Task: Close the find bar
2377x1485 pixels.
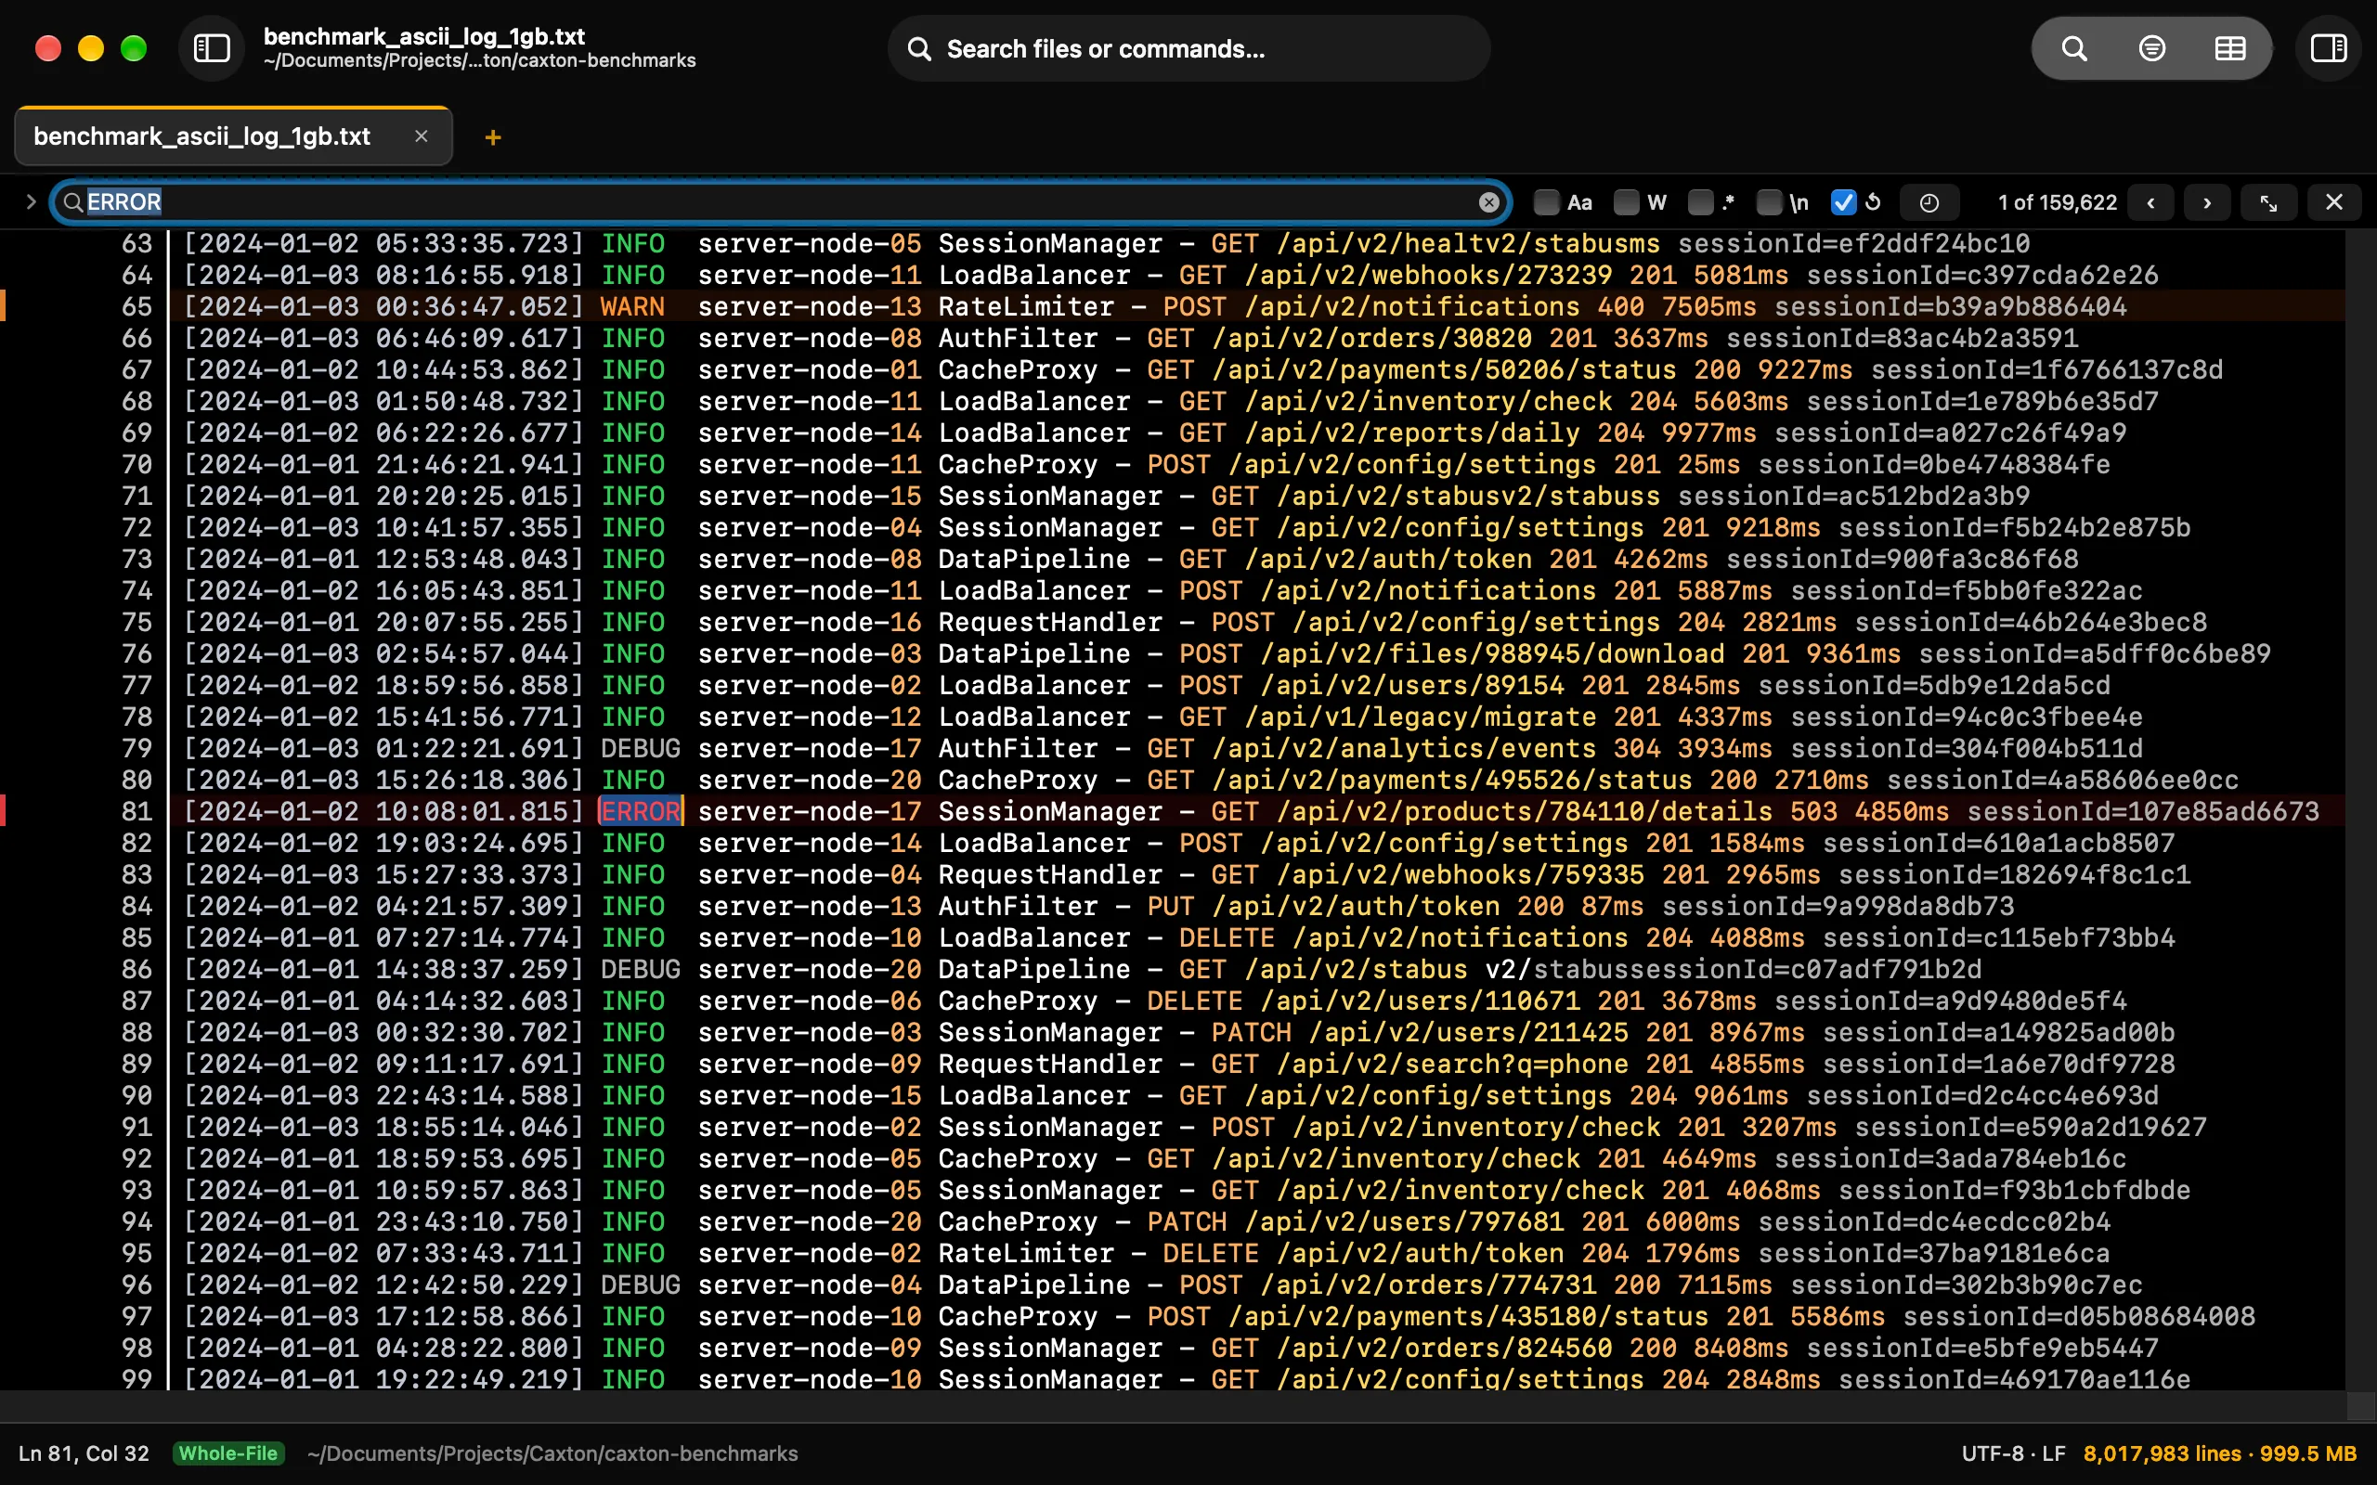Action: (x=2333, y=202)
